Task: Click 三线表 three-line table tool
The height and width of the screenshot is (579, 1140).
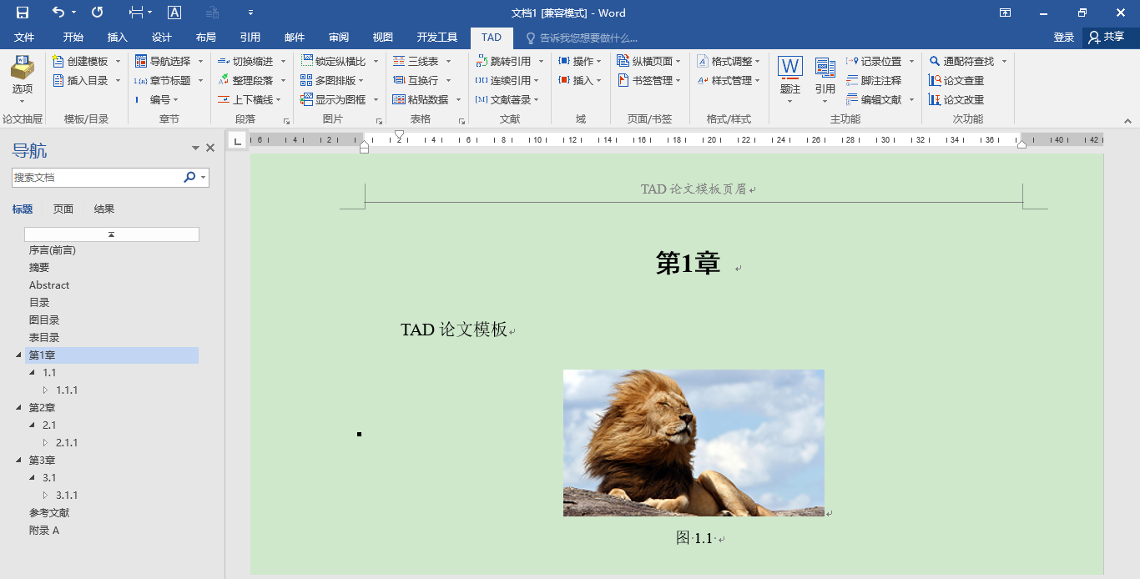Action: [416, 62]
